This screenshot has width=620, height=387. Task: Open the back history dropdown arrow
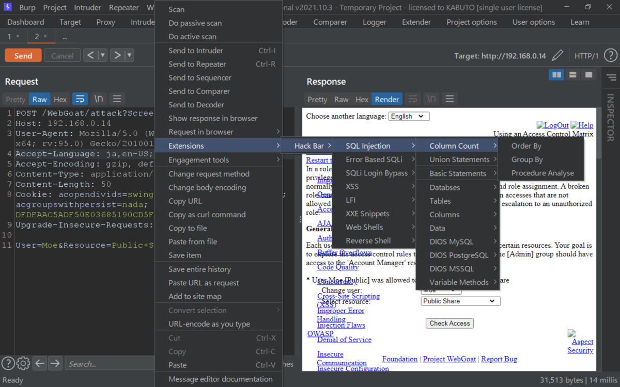coord(102,55)
